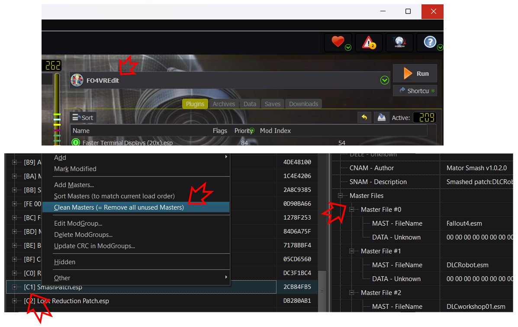Screen dimensions: 518x327
Task: Click the Shortcut button
Action: coord(415,91)
